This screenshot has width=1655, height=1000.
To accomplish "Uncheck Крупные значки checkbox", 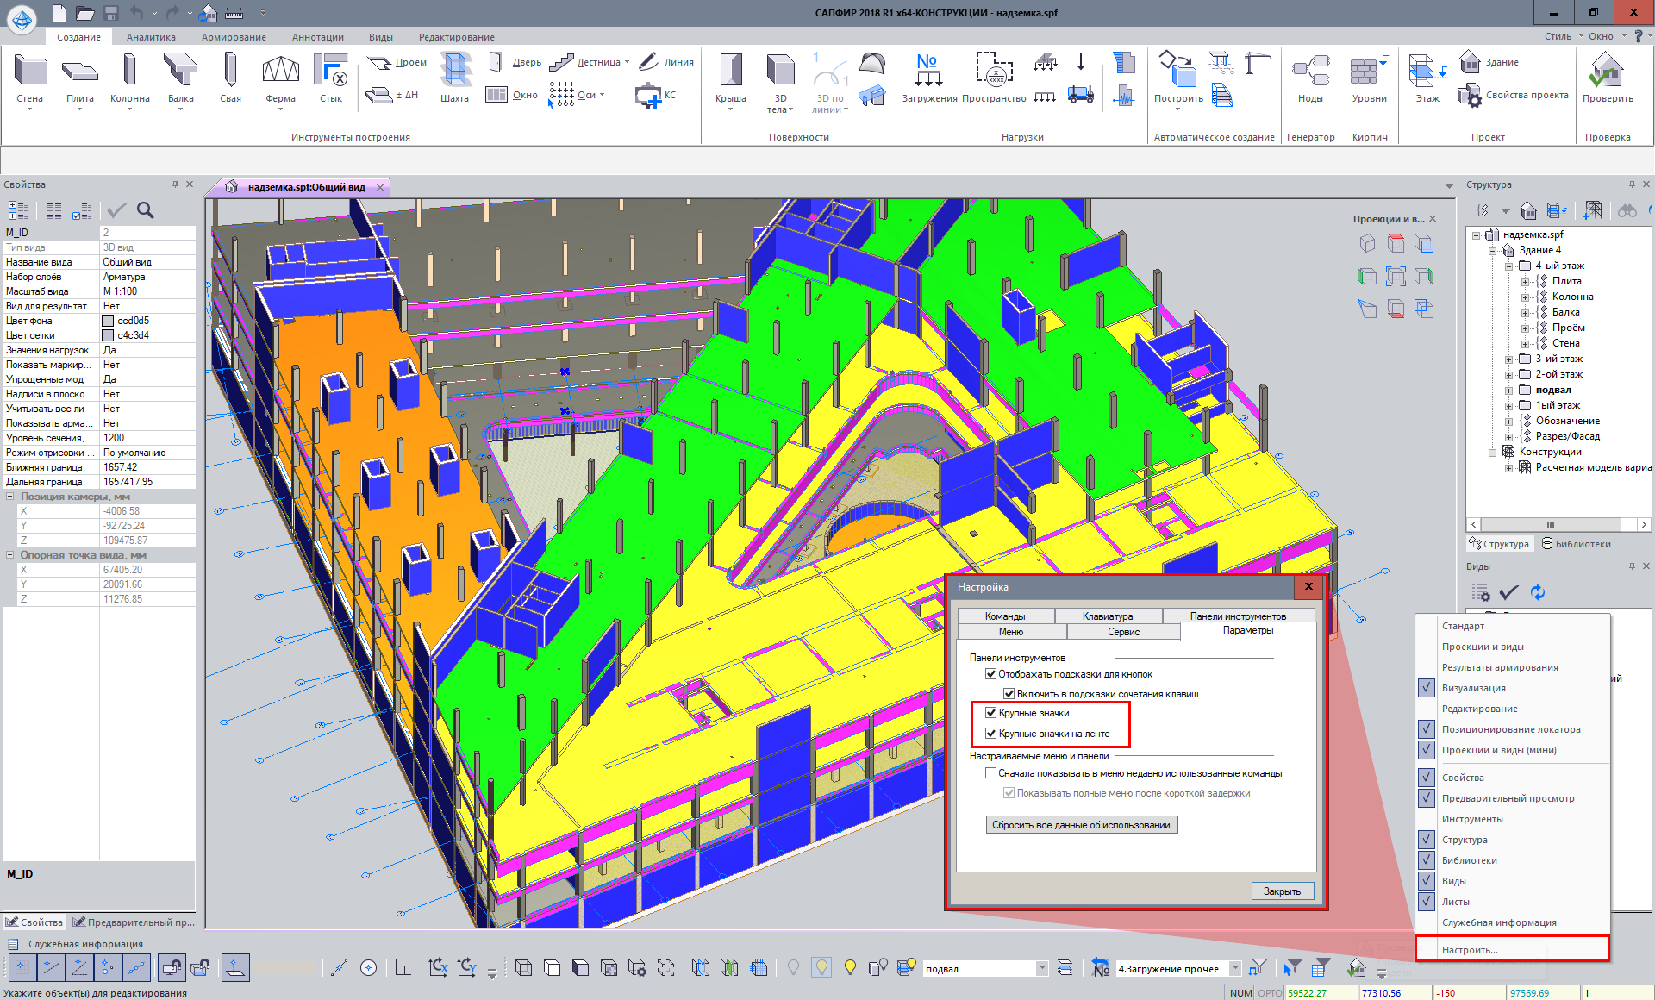I will tap(991, 713).
